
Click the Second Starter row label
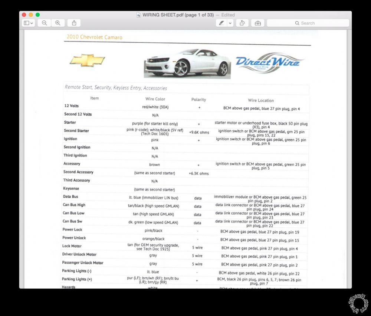(76, 131)
